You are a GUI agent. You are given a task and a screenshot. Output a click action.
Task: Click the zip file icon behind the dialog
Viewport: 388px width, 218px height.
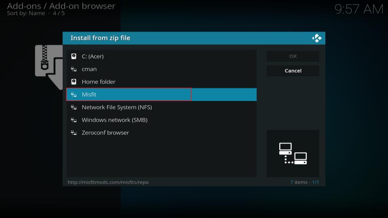(x=49, y=67)
